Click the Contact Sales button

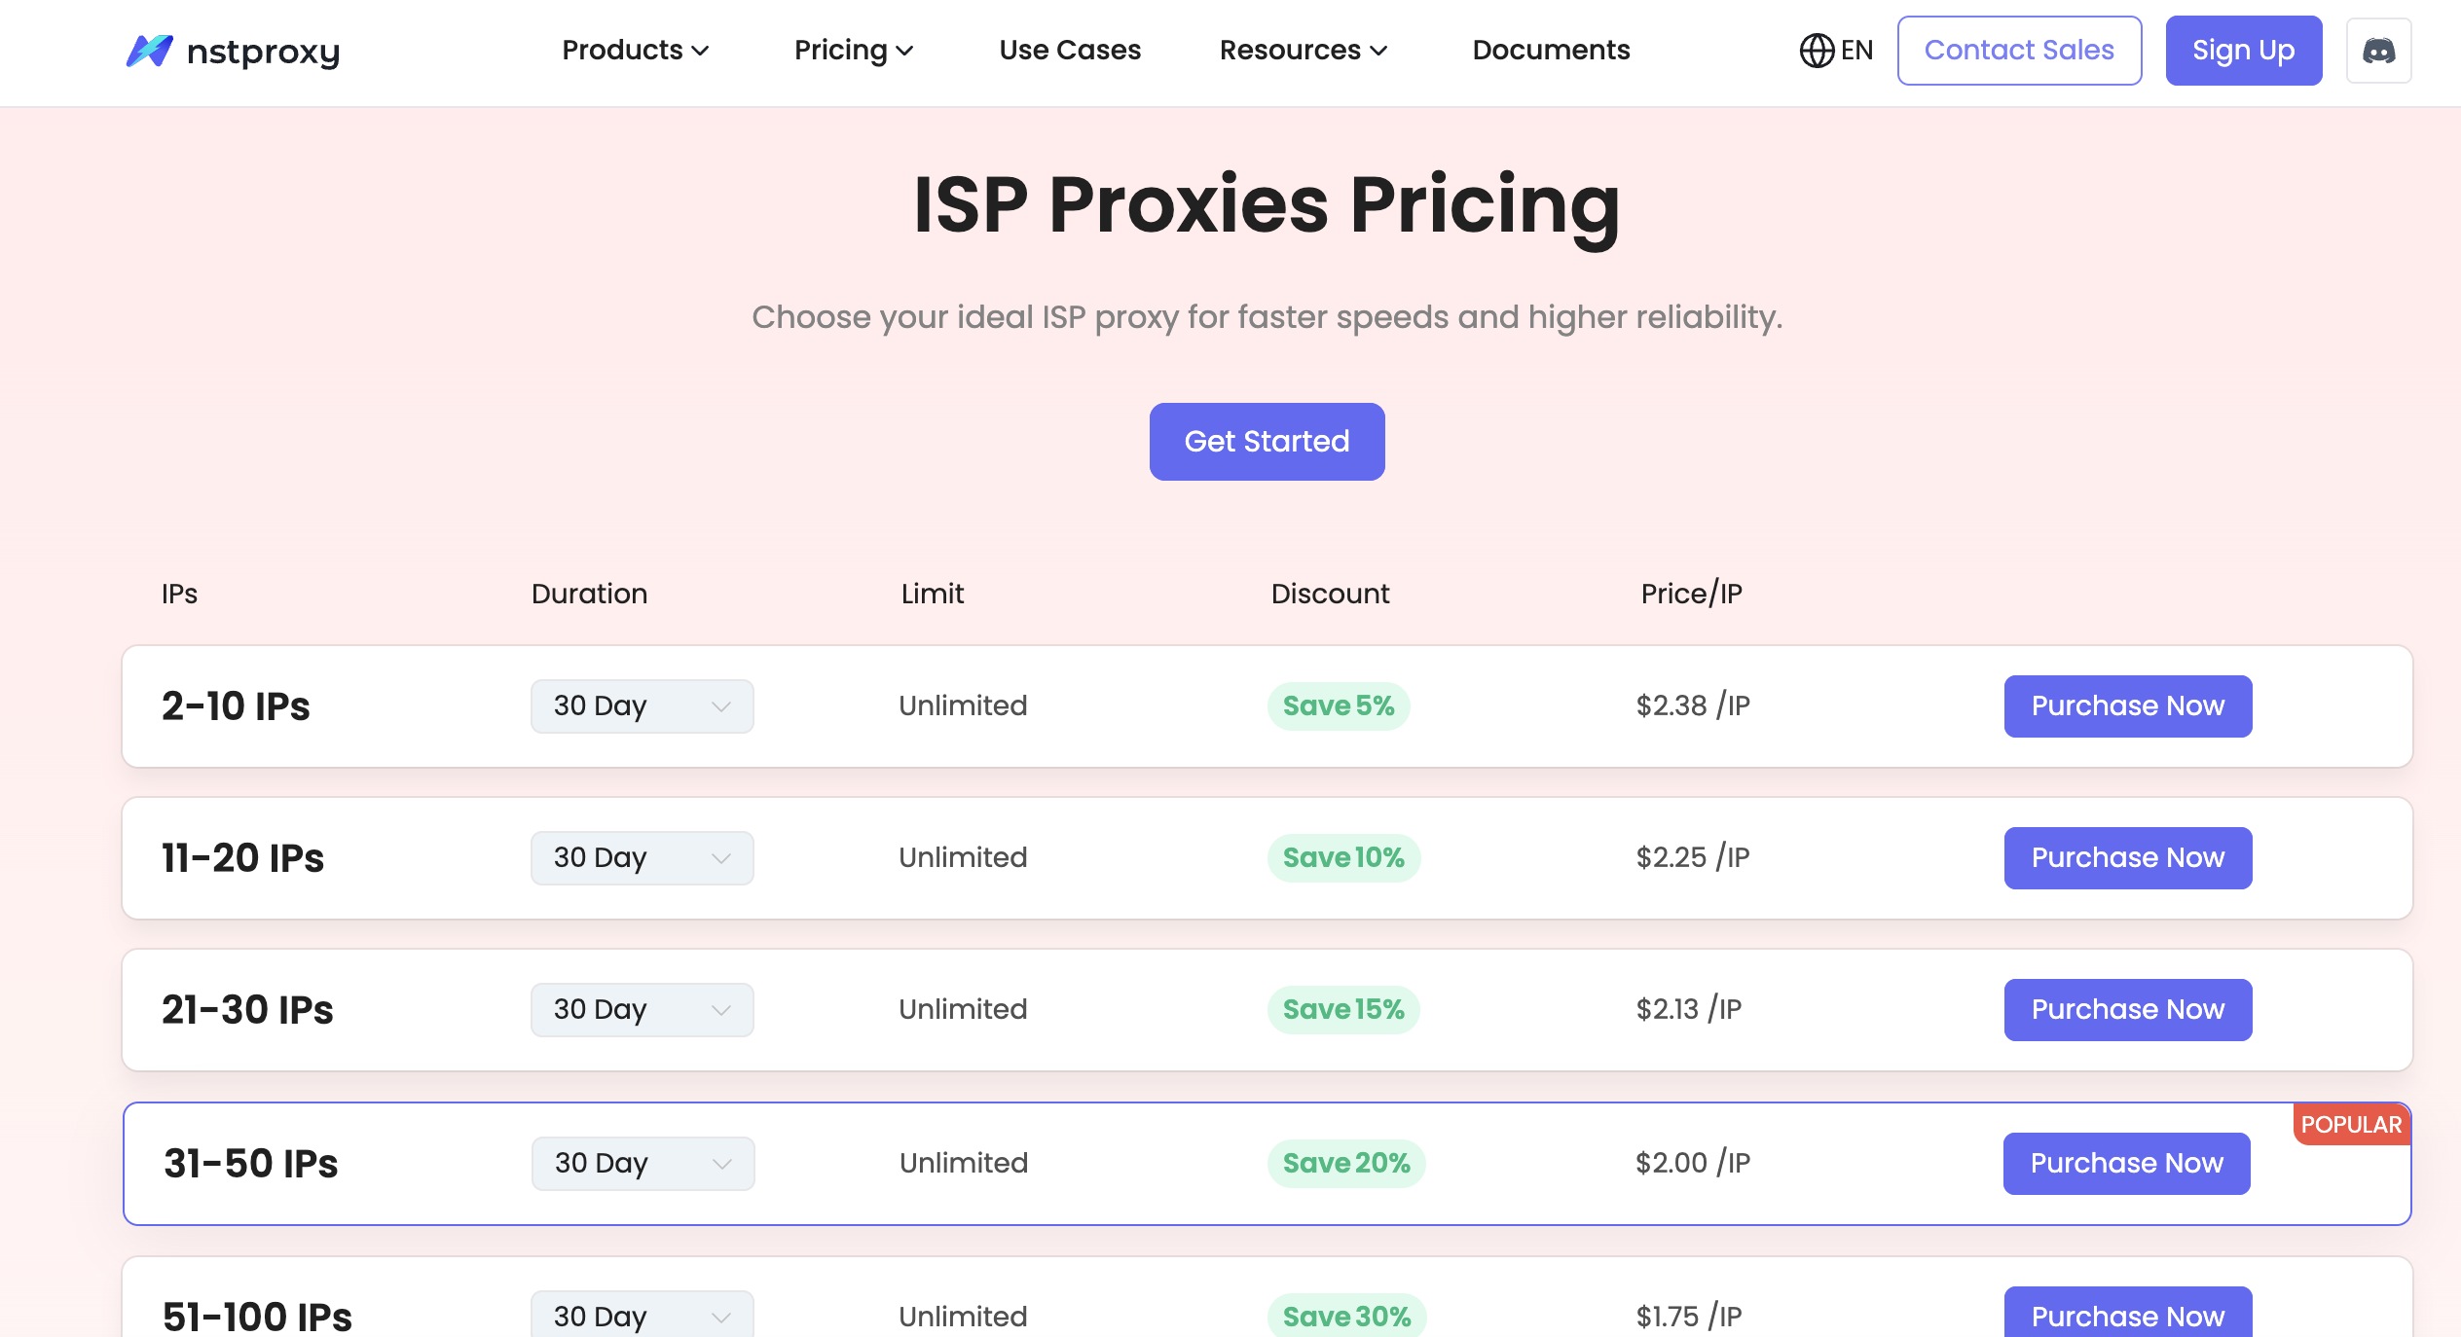pos(2019,51)
